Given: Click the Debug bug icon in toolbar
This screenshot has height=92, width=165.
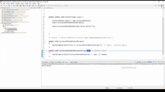Looking at the screenshot, I should pyautogui.click(x=14, y=6).
